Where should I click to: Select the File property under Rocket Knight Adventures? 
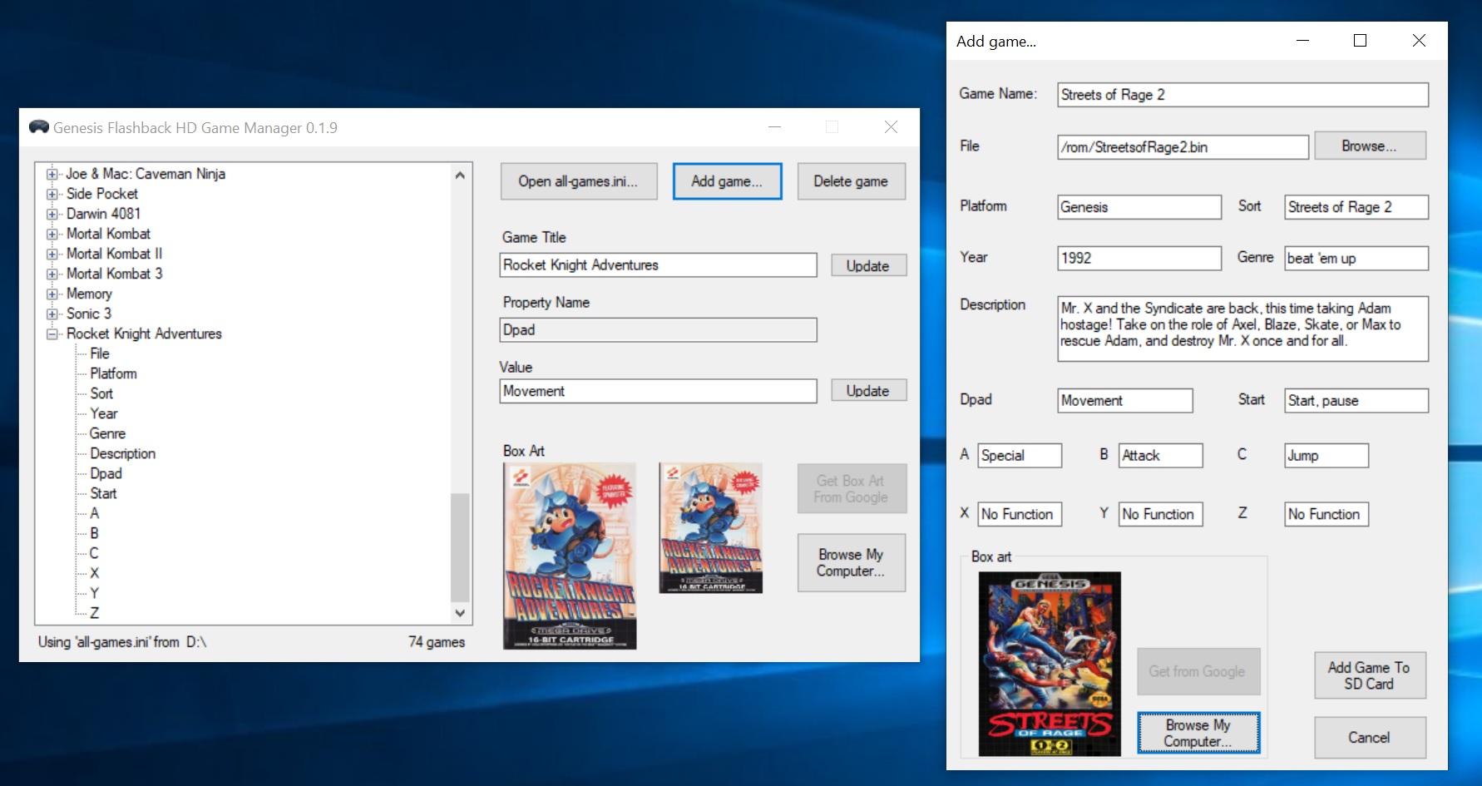tap(100, 353)
